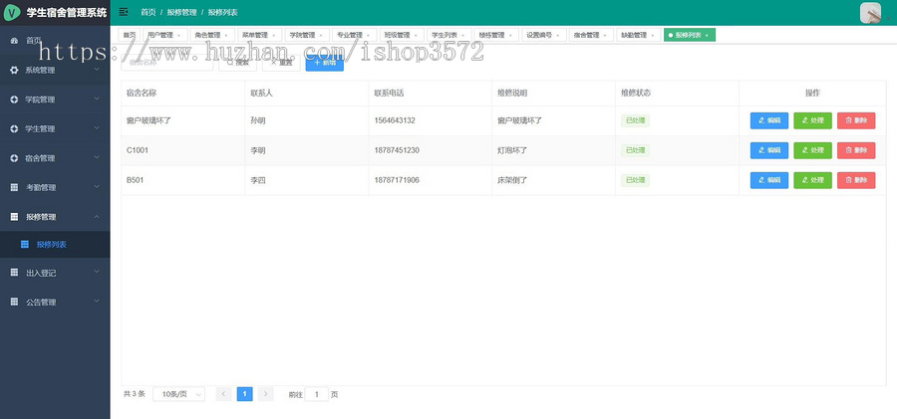This screenshot has height=419, width=897.
Task: Click phone number 18787171906
Action: click(397, 180)
